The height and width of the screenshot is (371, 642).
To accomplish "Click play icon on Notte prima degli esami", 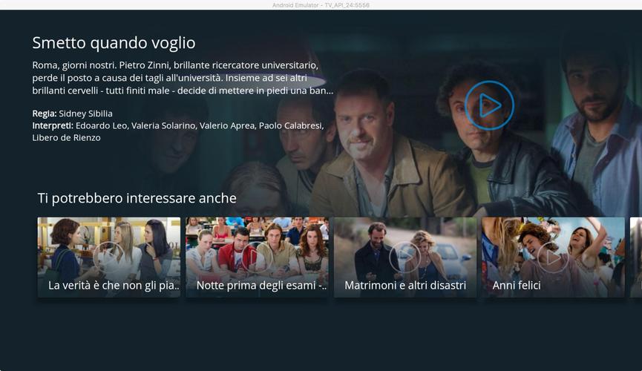I will [x=257, y=257].
